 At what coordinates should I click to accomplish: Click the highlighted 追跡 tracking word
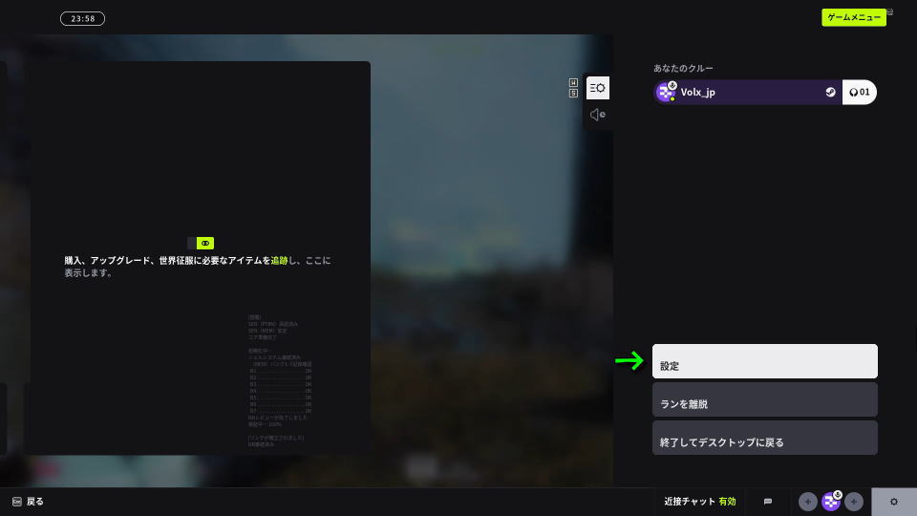(280, 260)
